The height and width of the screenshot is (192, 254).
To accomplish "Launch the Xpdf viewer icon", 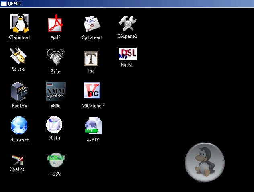I will coord(55,23).
